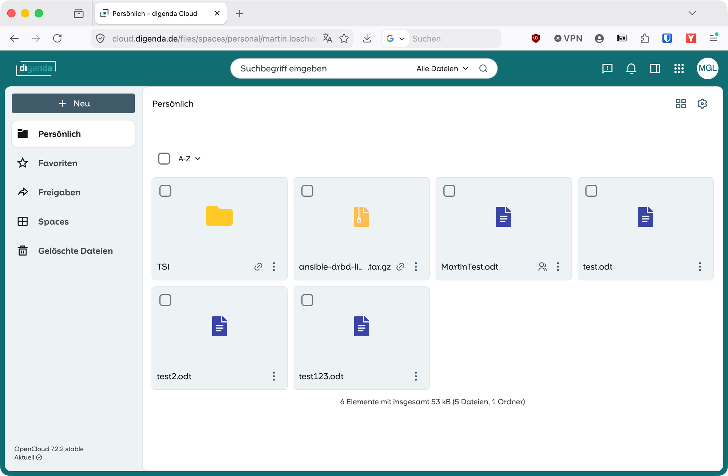Click link share icon on ansible-drbd tar.gz
The width and height of the screenshot is (728, 476).
coord(400,267)
